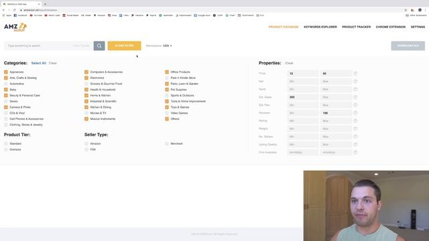The height and width of the screenshot is (241, 429).
Task: Click the magnifier search button
Action: [99, 46]
